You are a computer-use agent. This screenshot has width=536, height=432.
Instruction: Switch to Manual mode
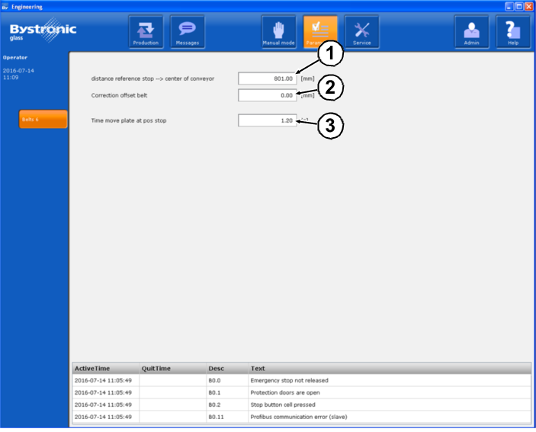click(278, 32)
